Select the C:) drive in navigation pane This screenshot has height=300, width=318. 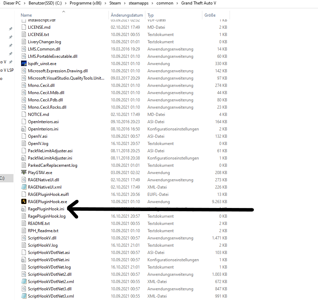[x=7, y=178]
